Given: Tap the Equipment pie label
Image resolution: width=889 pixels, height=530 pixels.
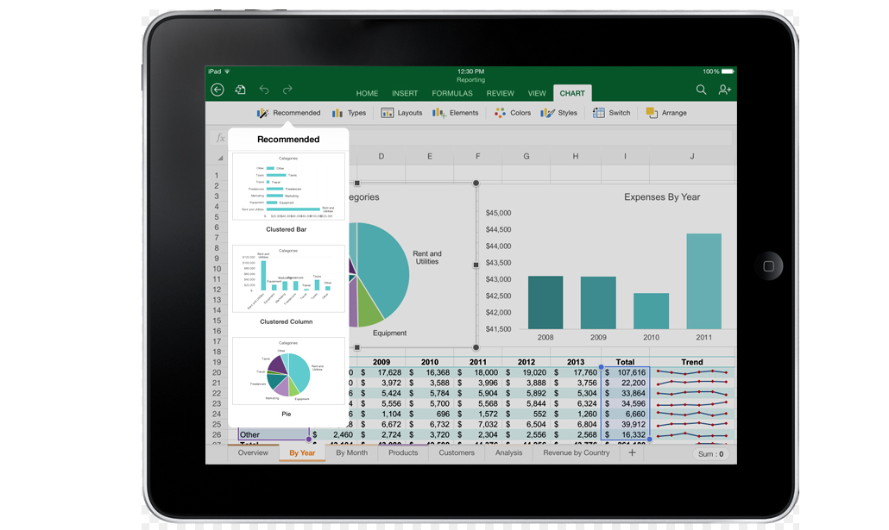Looking at the screenshot, I should (389, 333).
